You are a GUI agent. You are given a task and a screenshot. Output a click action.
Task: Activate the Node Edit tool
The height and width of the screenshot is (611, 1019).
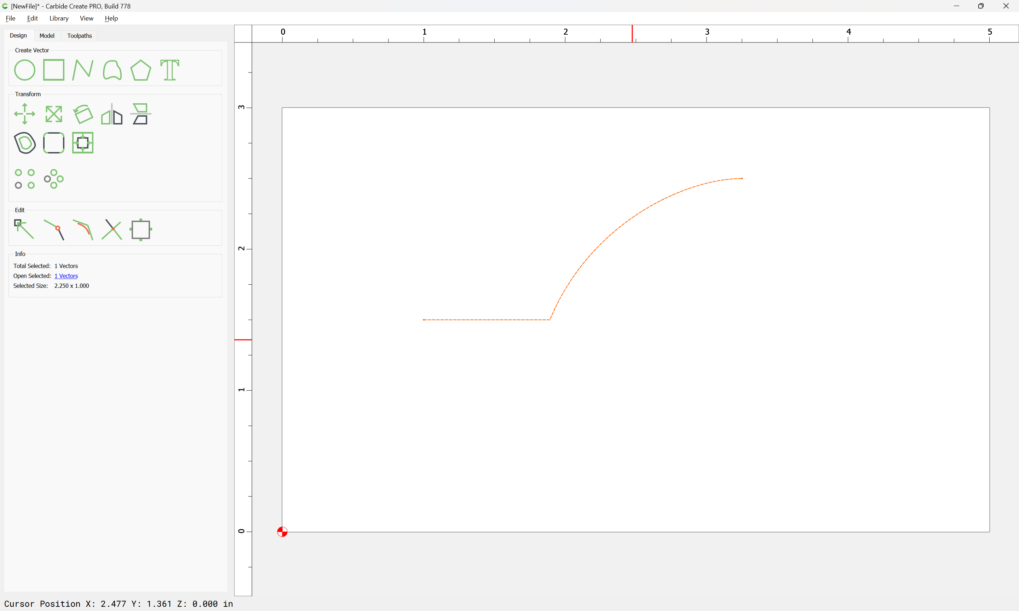tap(24, 229)
